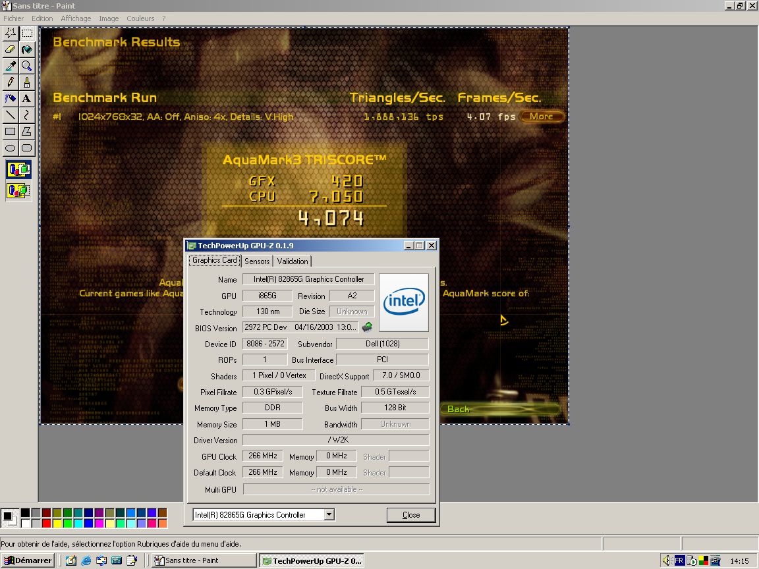
Task: Click the DirectX Support value 7.0 / SM0.0
Action: 401,375
